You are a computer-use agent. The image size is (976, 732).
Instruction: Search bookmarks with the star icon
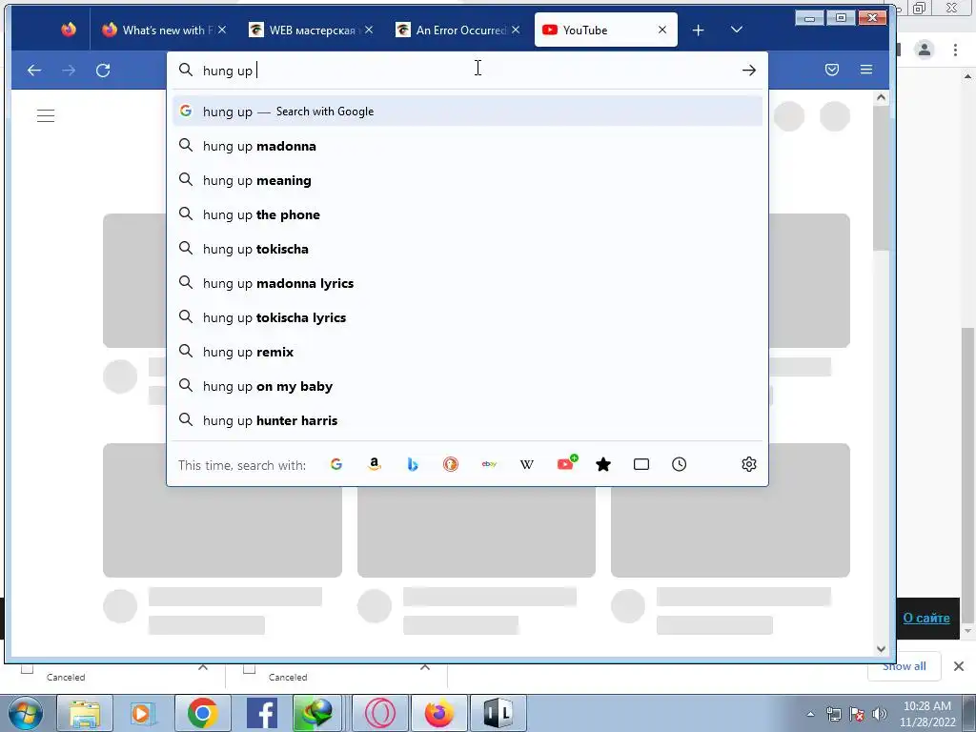pos(603,464)
